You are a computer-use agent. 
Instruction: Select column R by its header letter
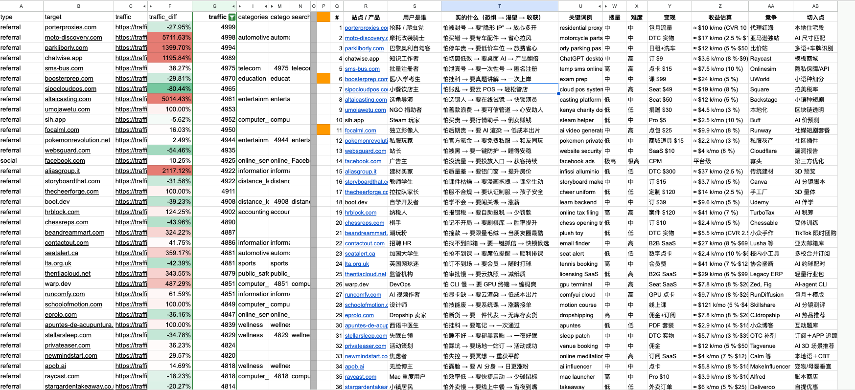(x=366, y=6)
